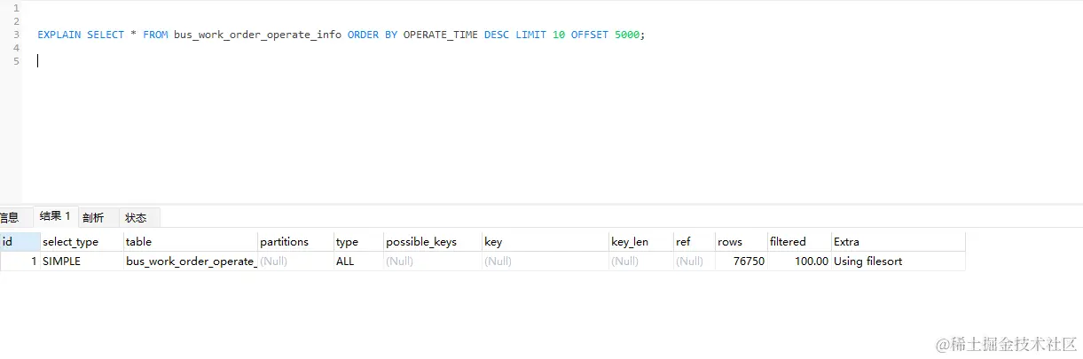Screen dimensions: 1083x359
Task: Select the Extra column header
Action: coord(898,241)
